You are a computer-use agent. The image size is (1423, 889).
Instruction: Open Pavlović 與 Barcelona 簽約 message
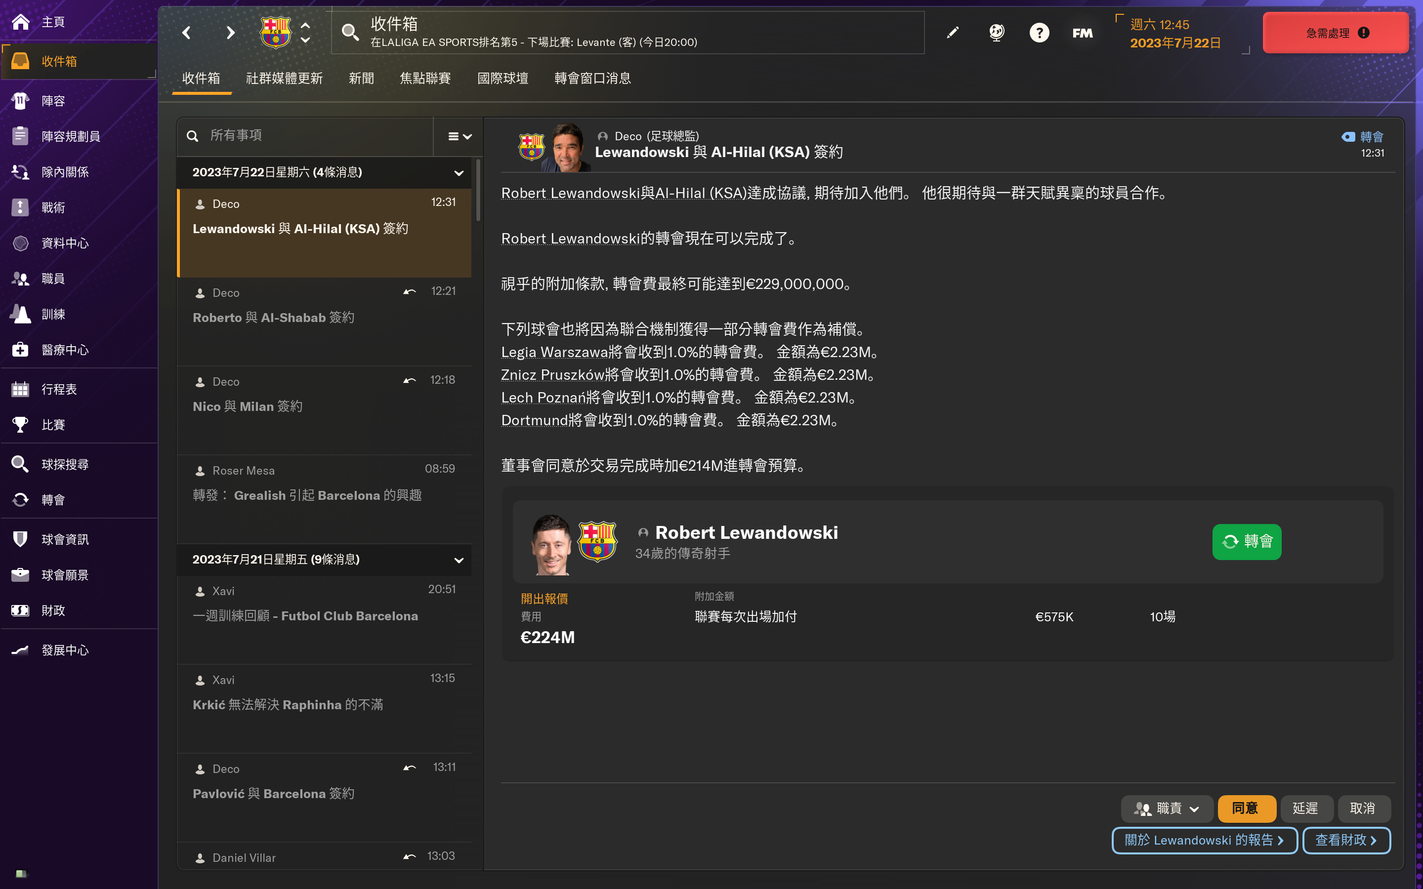pos(325,797)
